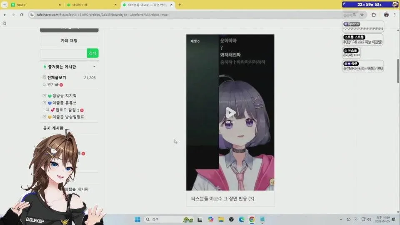This screenshot has width=400, height=225.
Task: Click the taskbar 검색 search box
Action: tap(168, 220)
